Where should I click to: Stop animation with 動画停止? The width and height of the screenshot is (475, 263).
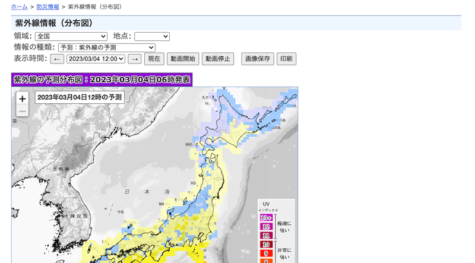click(x=218, y=59)
